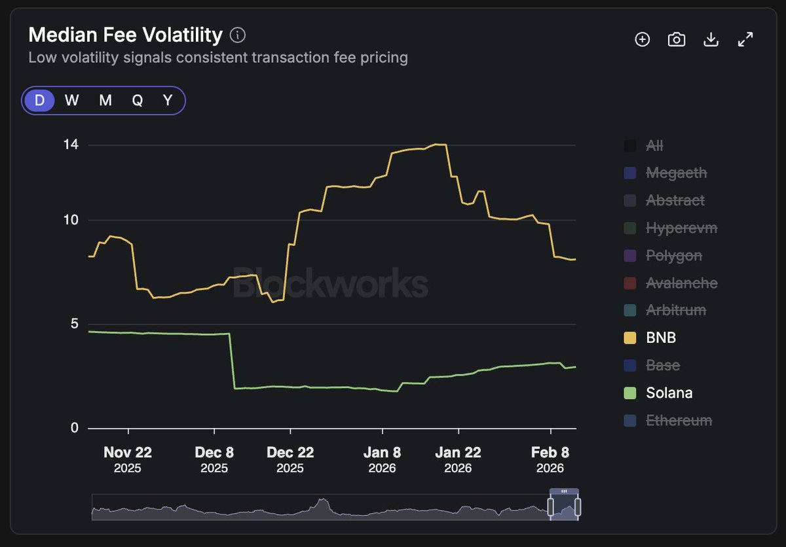The image size is (786, 547).
Task: Click the 14 y-axis value
Action: point(71,144)
